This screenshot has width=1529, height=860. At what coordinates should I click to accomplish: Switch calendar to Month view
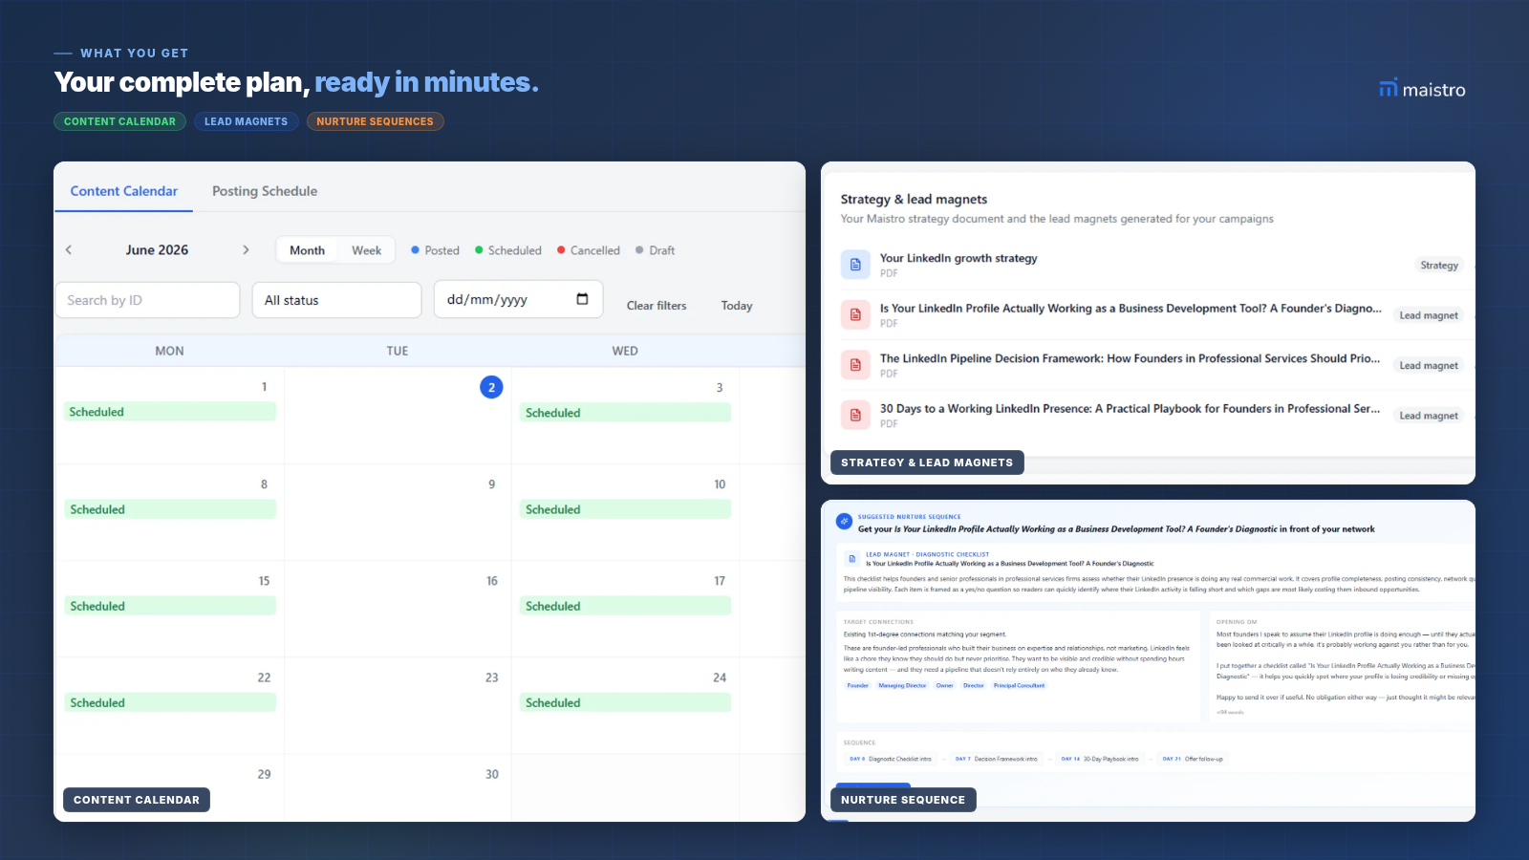(x=307, y=250)
